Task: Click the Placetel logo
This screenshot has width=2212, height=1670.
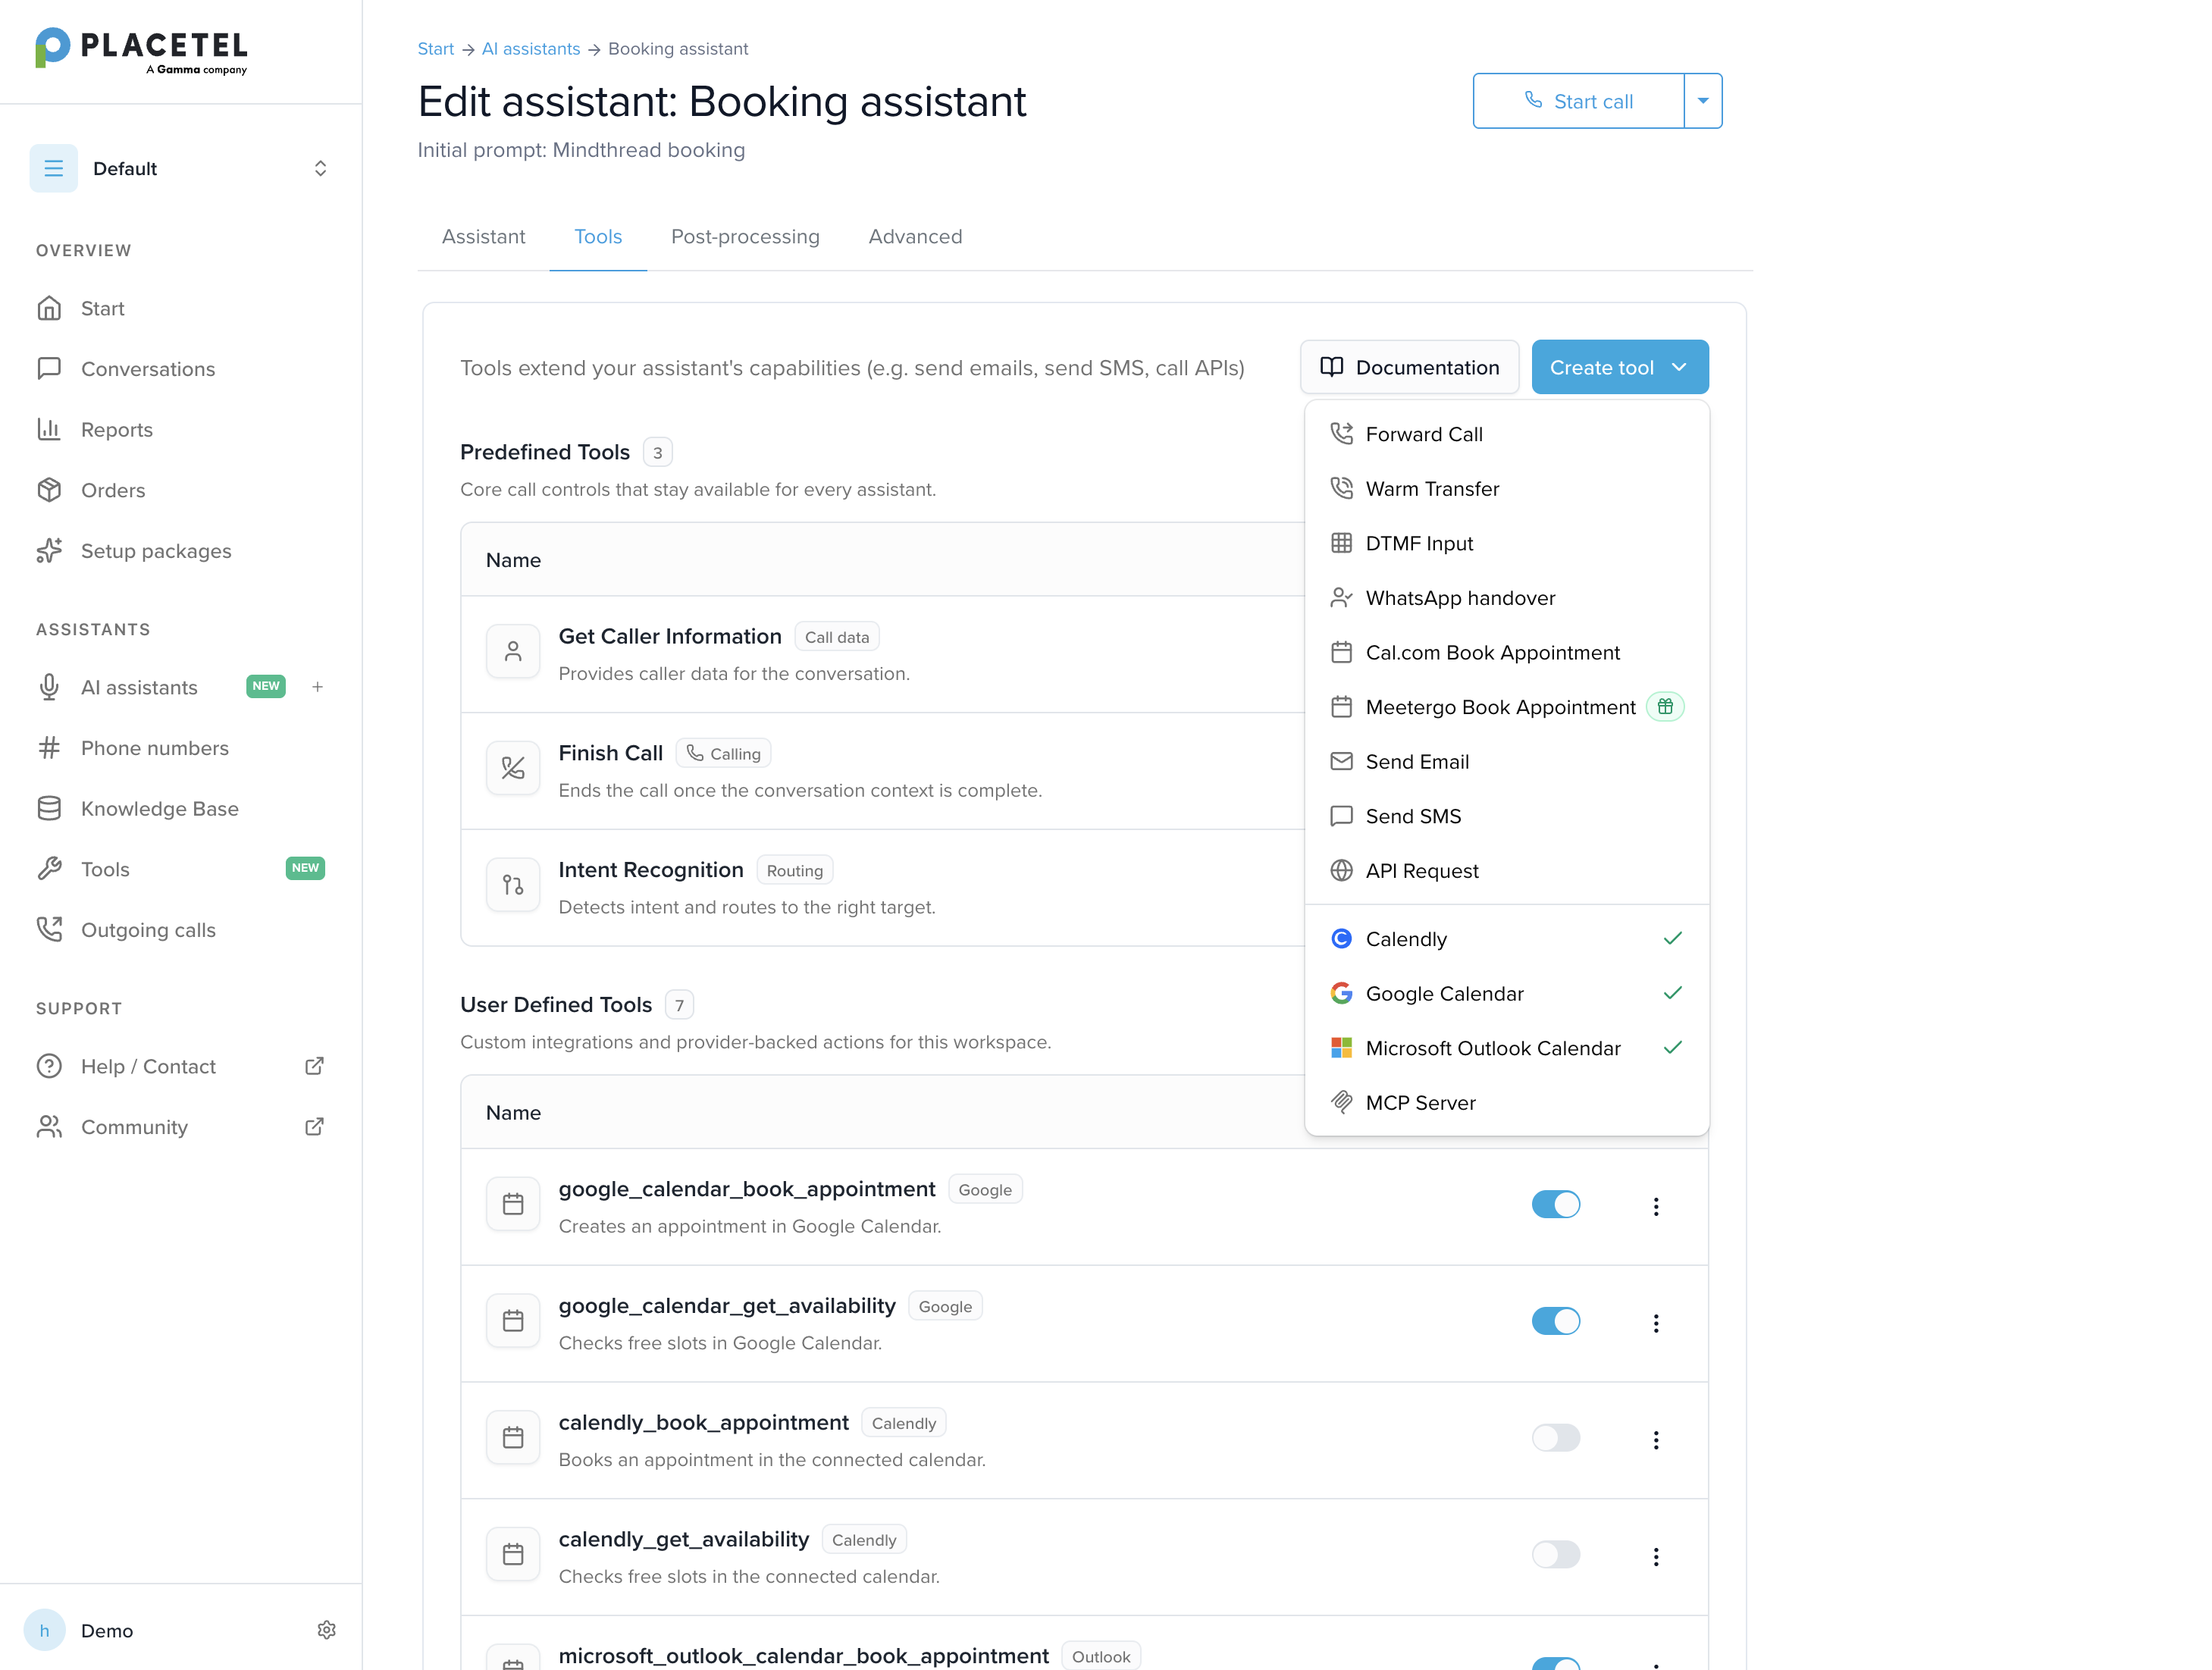Action: point(141,51)
